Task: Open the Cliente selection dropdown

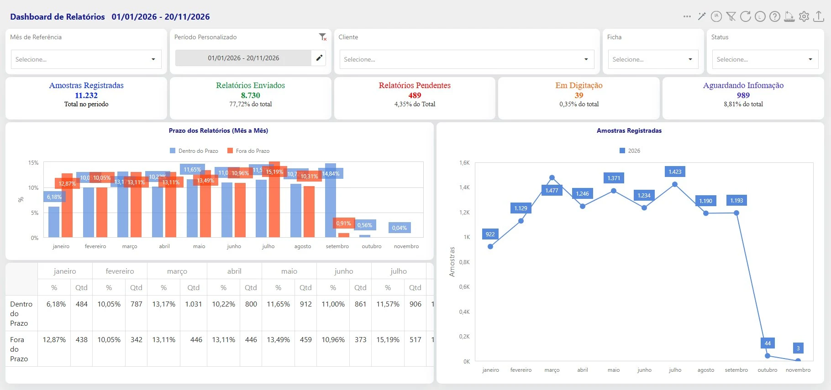Action: 467,59
